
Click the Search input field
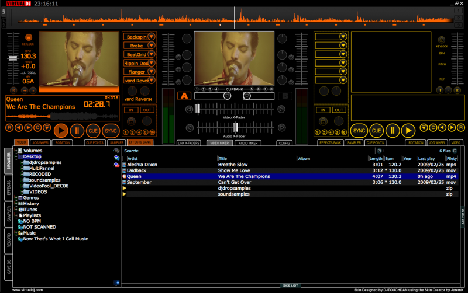tap(258, 151)
